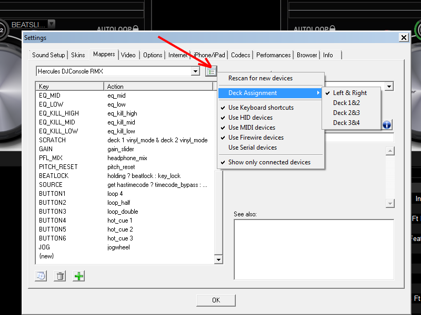421x315 pixels.
Task: Select the BUTTON4 hot_cue 1 row
Action: pyautogui.click(x=125, y=220)
